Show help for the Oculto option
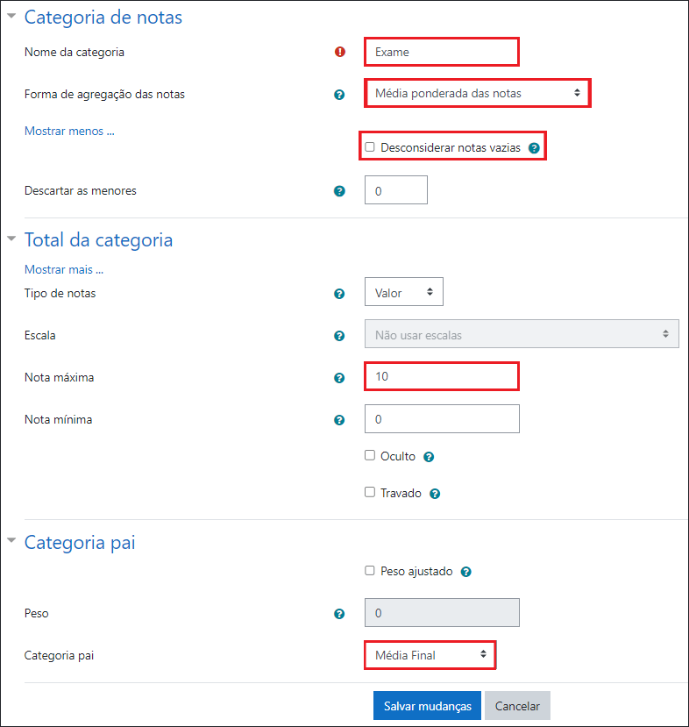689x727 pixels. 429,457
